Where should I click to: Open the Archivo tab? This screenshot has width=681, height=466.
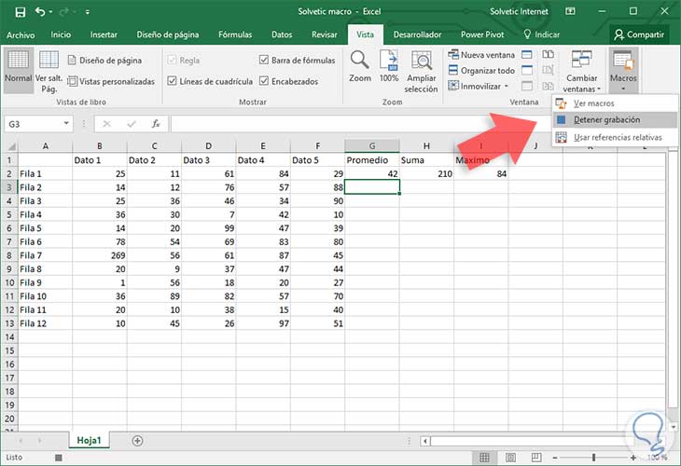pos(21,34)
